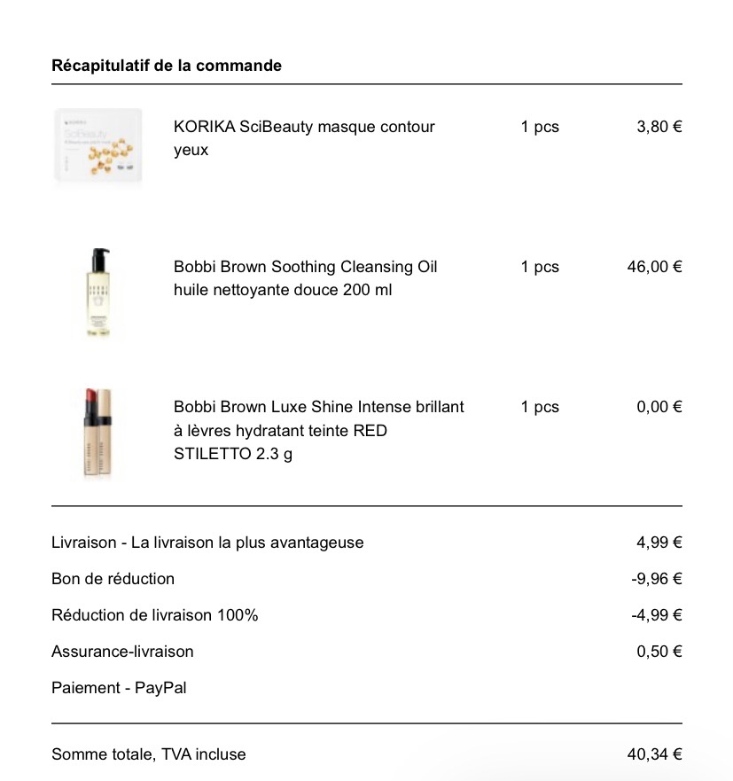Click quantity 1 pcs for KORIKA mask
This screenshot has height=781, width=733.
click(x=540, y=127)
